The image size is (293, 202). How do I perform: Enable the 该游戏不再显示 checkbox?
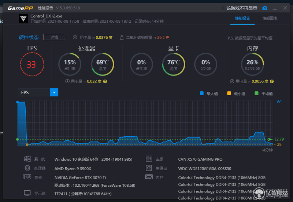(223, 8)
